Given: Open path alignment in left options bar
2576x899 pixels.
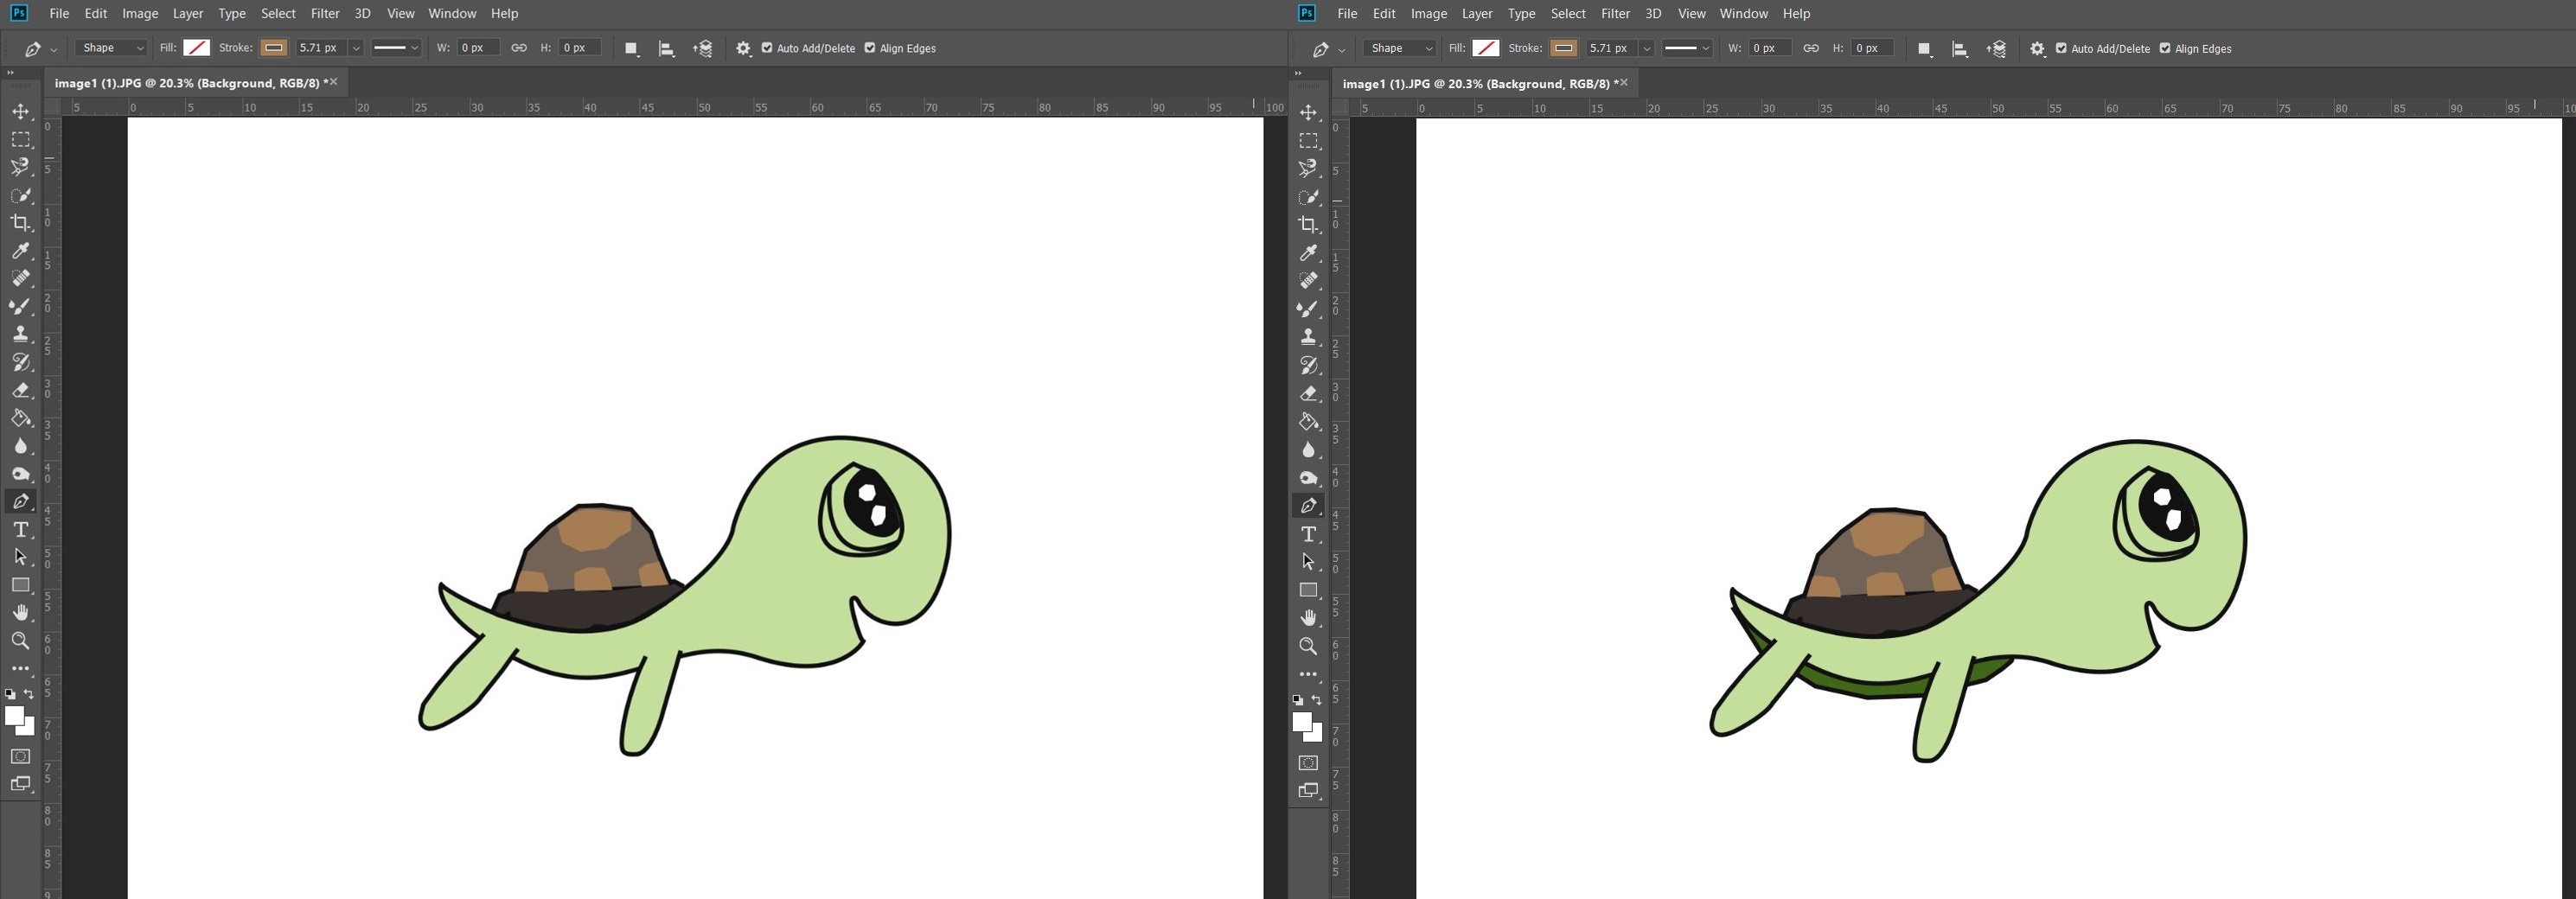Looking at the screenshot, I should tap(666, 48).
